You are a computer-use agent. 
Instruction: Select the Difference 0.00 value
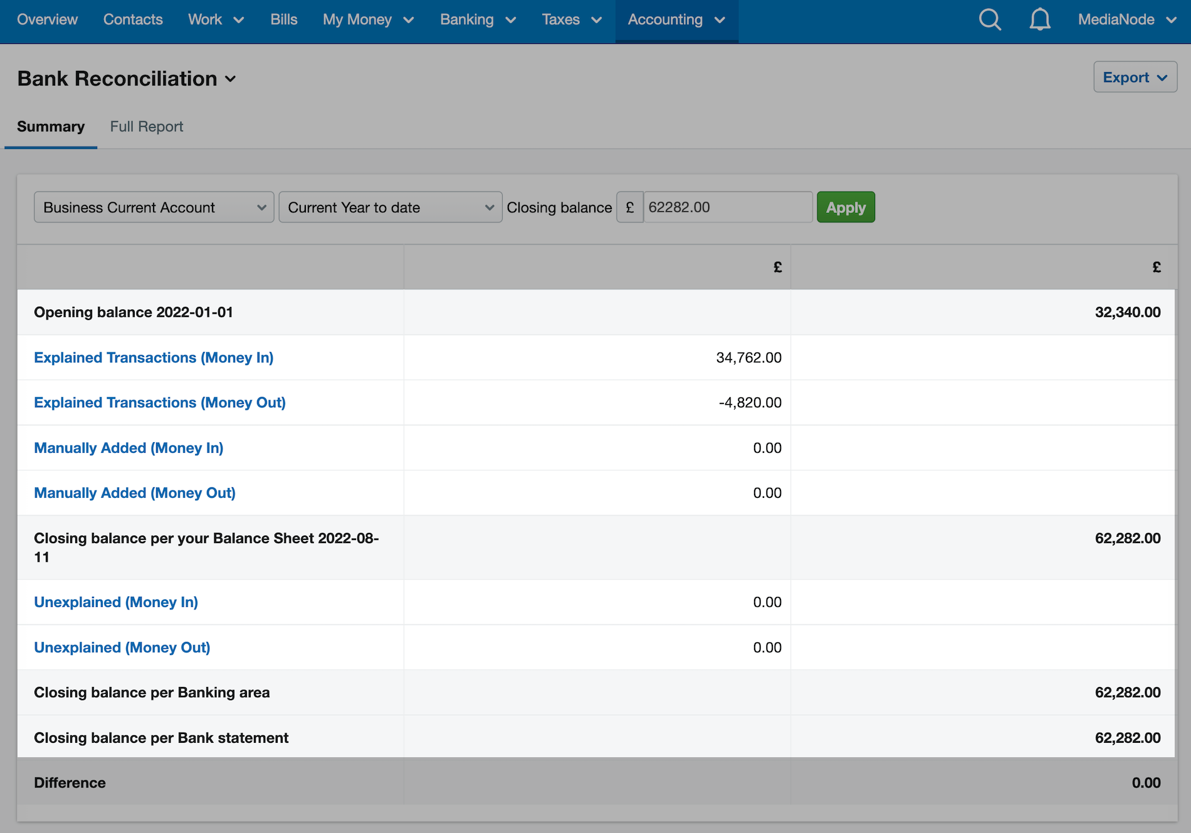pos(1146,783)
